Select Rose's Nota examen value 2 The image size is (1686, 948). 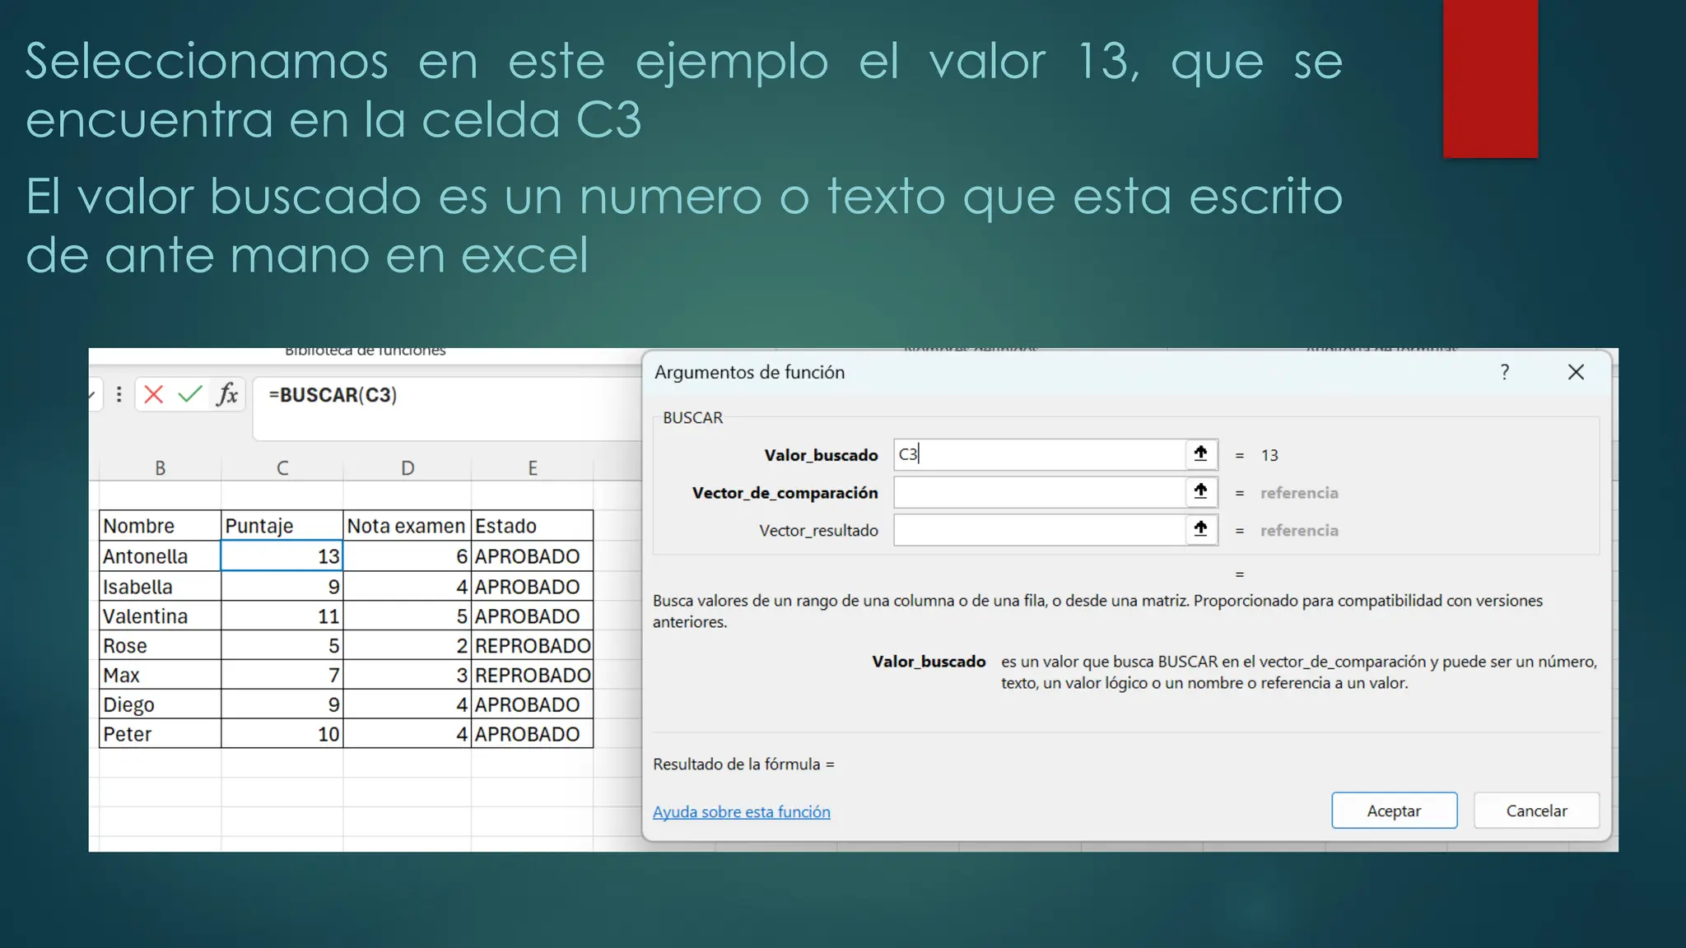pos(408,646)
